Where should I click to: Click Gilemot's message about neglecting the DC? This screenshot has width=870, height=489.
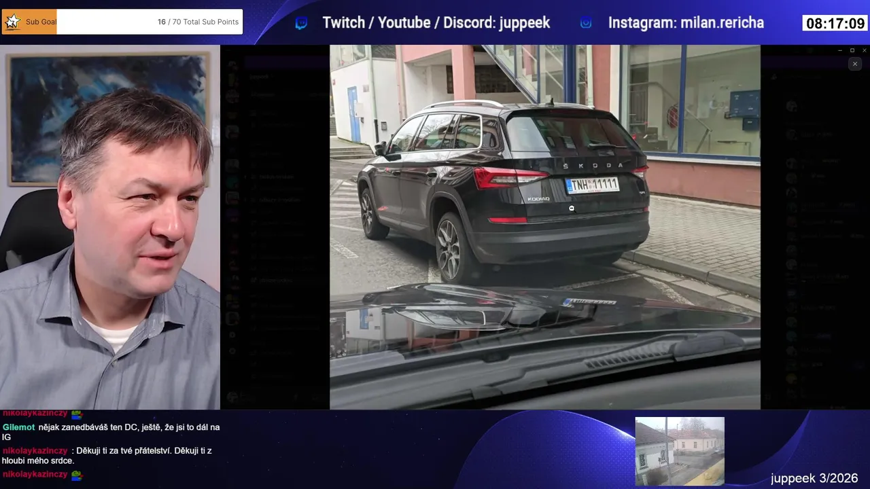(x=111, y=432)
